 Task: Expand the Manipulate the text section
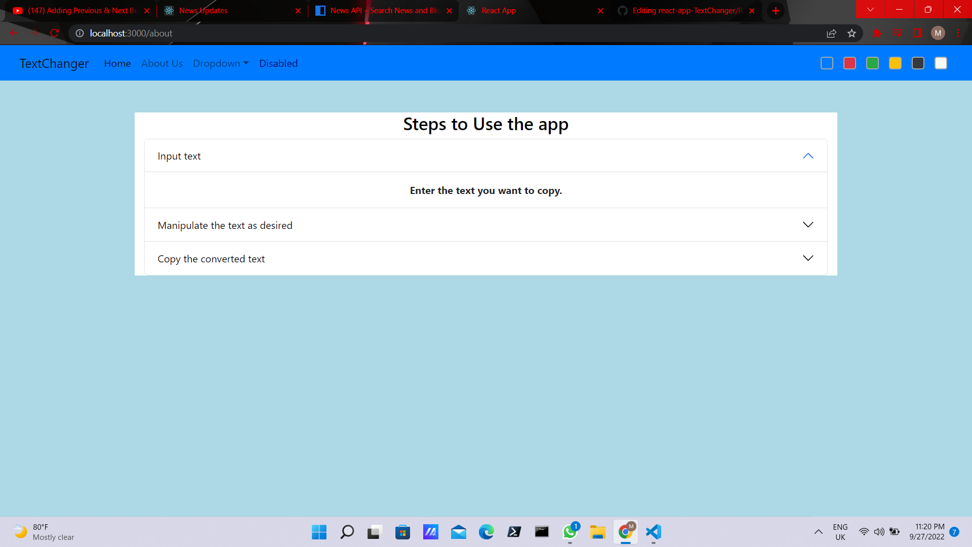pyautogui.click(x=485, y=225)
